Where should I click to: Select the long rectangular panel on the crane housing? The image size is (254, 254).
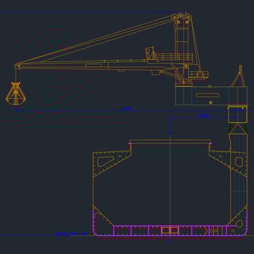click(207, 95)
